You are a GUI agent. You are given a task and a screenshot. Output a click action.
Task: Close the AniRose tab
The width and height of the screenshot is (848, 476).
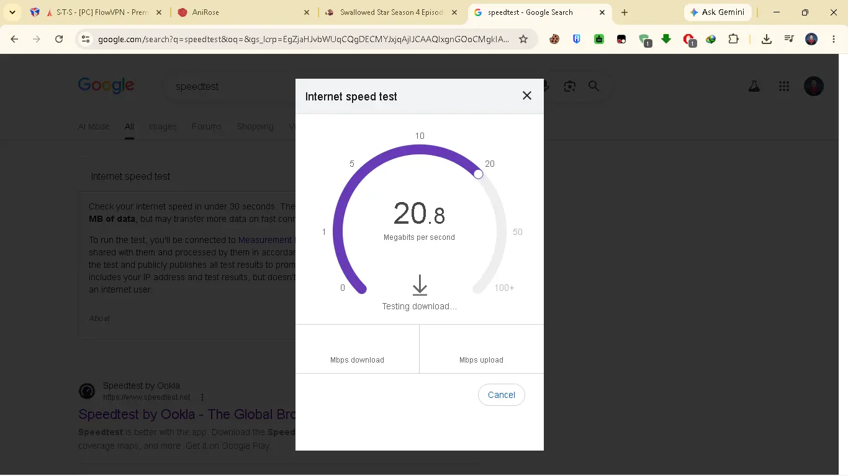click(x=307, y=12)
